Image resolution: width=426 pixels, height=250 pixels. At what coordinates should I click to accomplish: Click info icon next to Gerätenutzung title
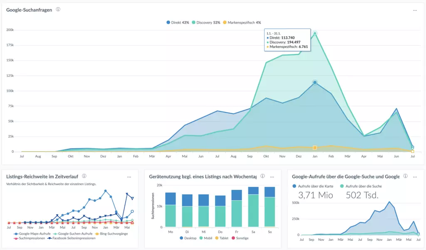click(x=263, y=176)
